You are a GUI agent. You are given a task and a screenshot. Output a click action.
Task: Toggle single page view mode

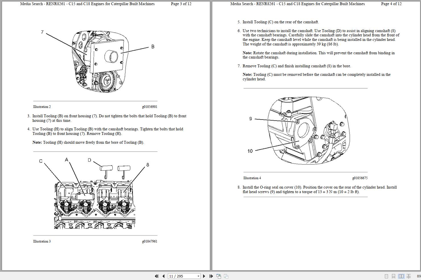pos(386,276)
